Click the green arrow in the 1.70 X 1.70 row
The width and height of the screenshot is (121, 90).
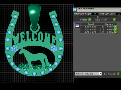(116, 32)
